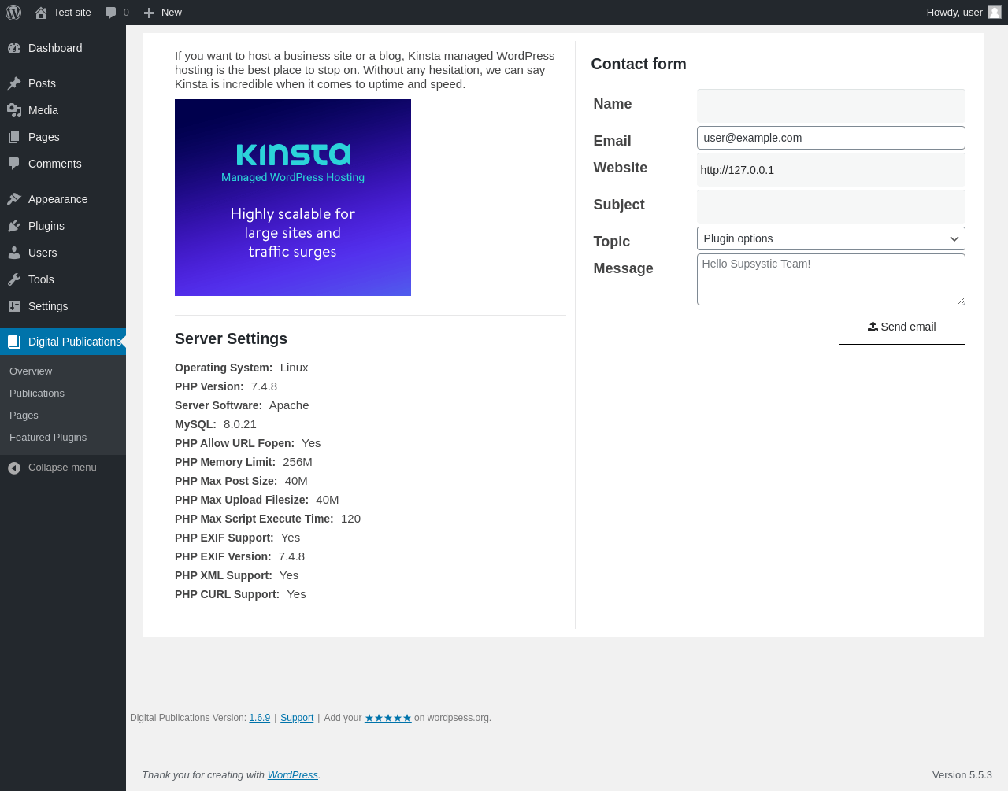
Task: Open the user avatar icon
Action: coord(995,12)
